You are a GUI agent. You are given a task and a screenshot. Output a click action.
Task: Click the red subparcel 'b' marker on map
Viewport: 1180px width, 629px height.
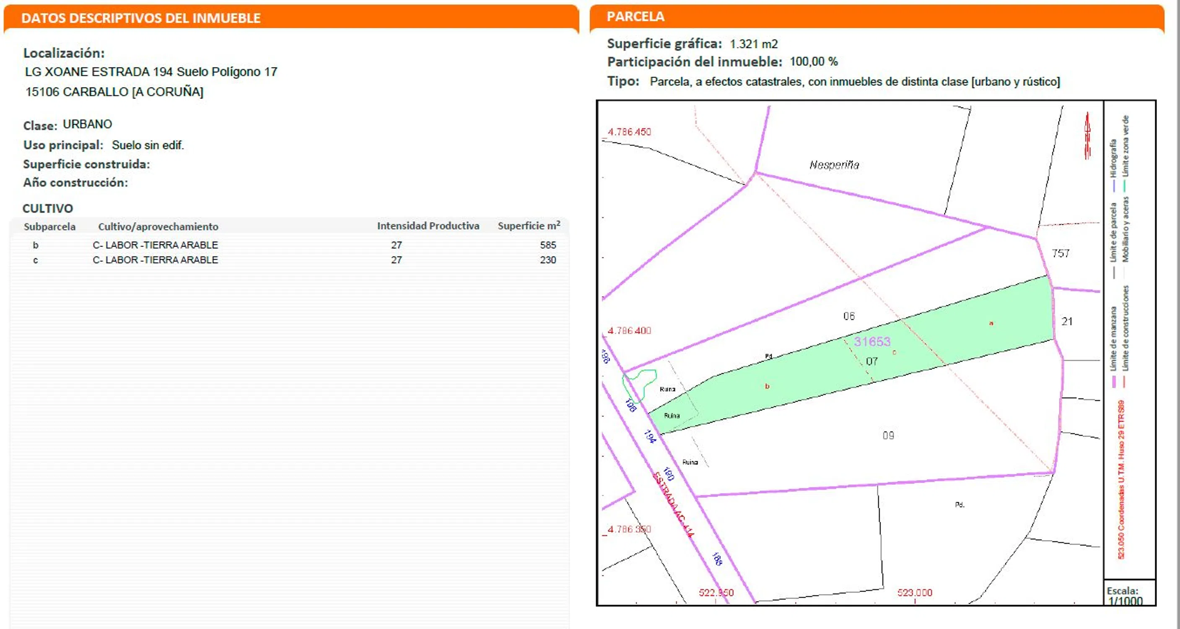(767, 386)
